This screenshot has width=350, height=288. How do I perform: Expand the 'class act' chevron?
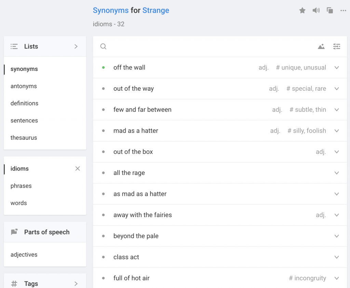click(337, 257)
